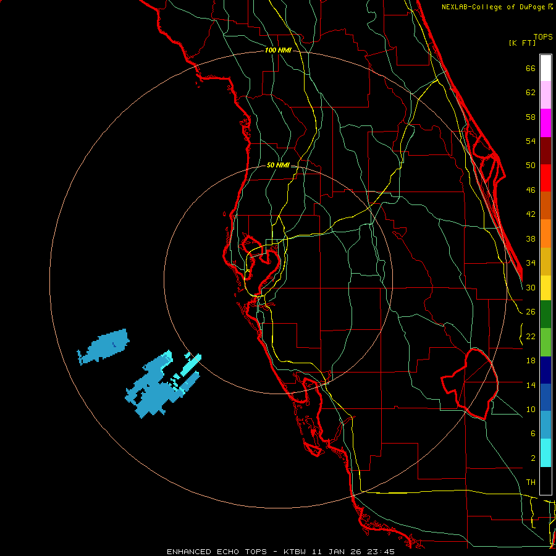Viewport: 556px width, 556px height.
Task: Click the NEXLAB-College of DuPage credit text
Action: (x=494, y=7)
